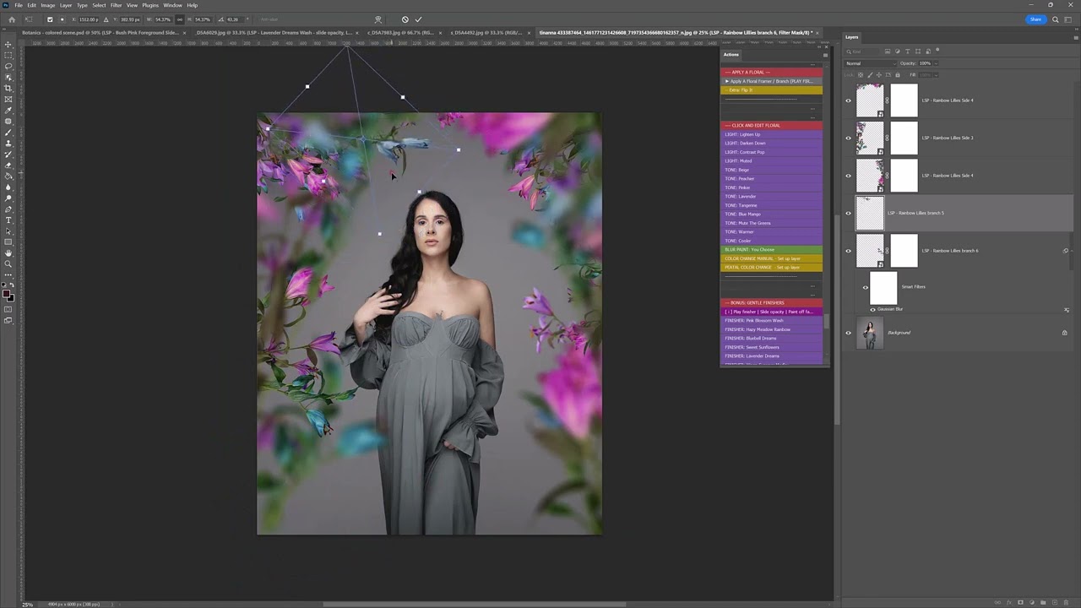The height and width of the screenshot is (608, 1081).
Task: Click the Smart Filter blending options icon
Action: (x=1067, y=310)
